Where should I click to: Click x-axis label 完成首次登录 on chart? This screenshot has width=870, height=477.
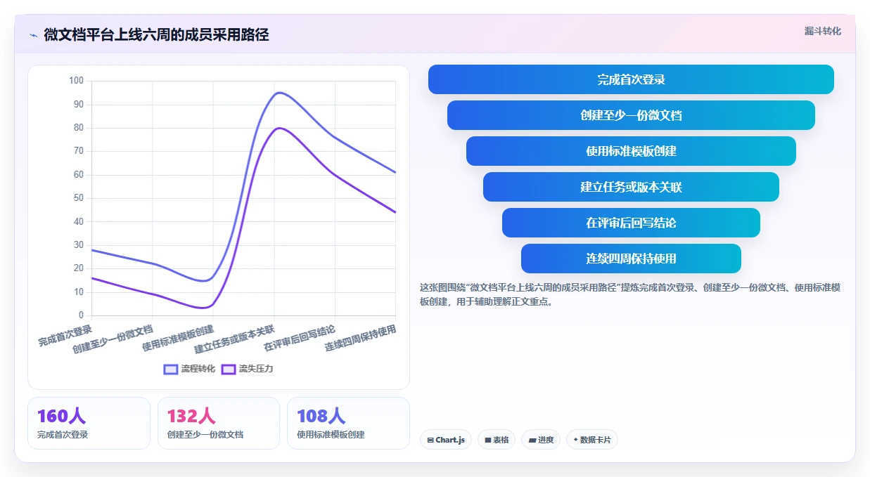65,335
